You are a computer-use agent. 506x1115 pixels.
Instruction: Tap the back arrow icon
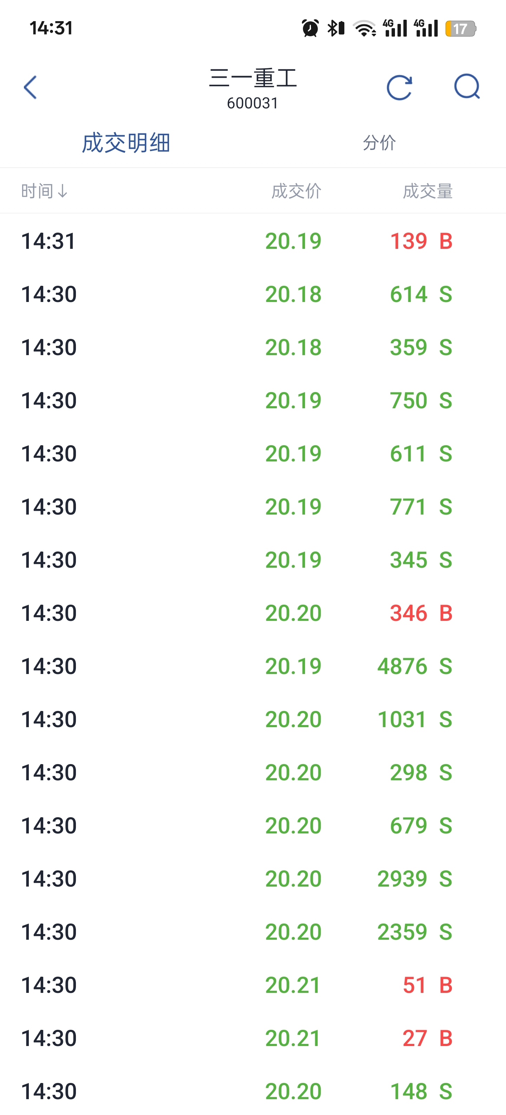point(30,87)
